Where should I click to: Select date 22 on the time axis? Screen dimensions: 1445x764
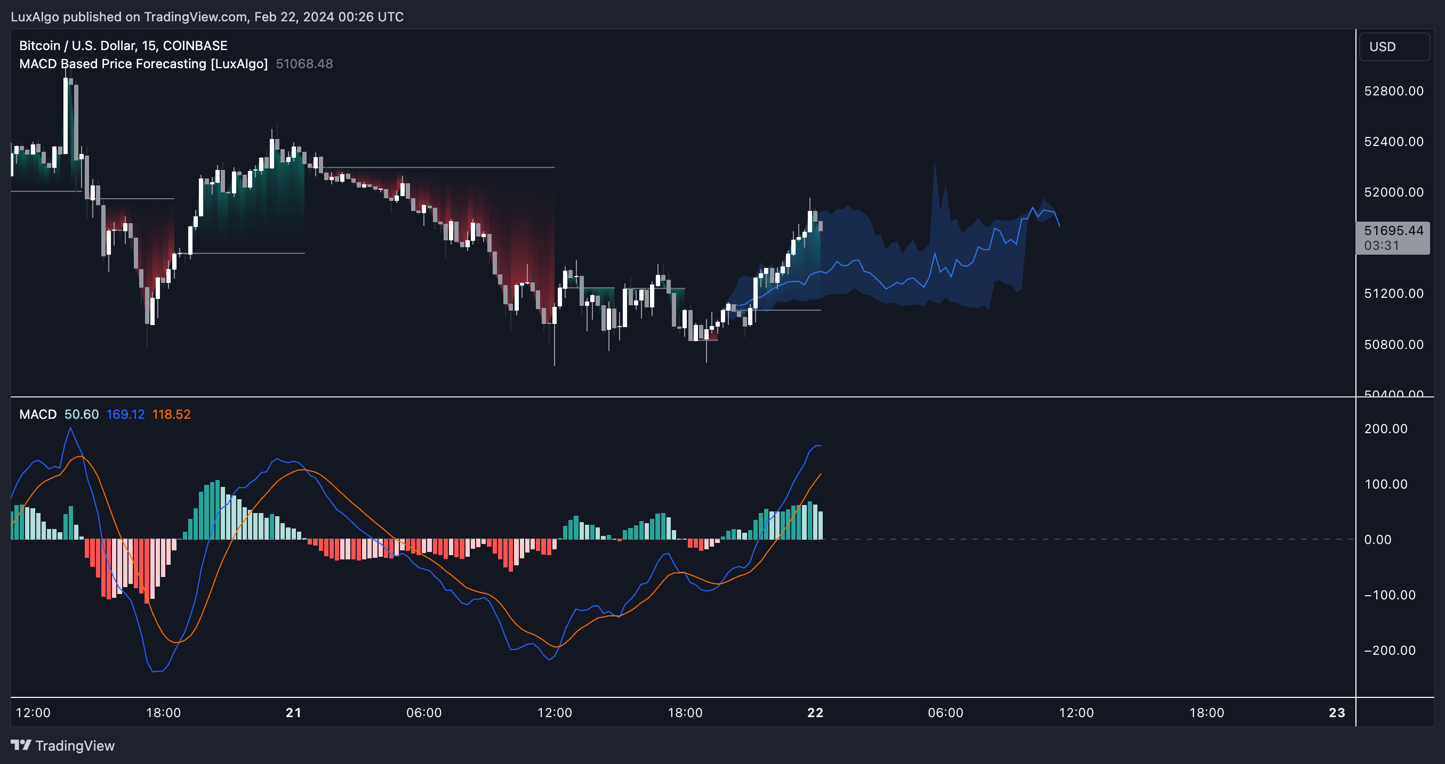click(x=815, y=712)
